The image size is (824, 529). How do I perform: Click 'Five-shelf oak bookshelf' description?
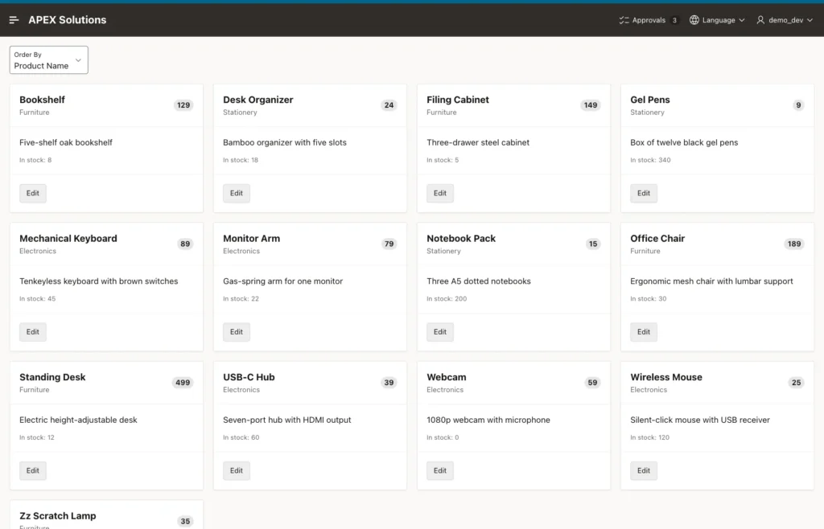coord(66,142)
